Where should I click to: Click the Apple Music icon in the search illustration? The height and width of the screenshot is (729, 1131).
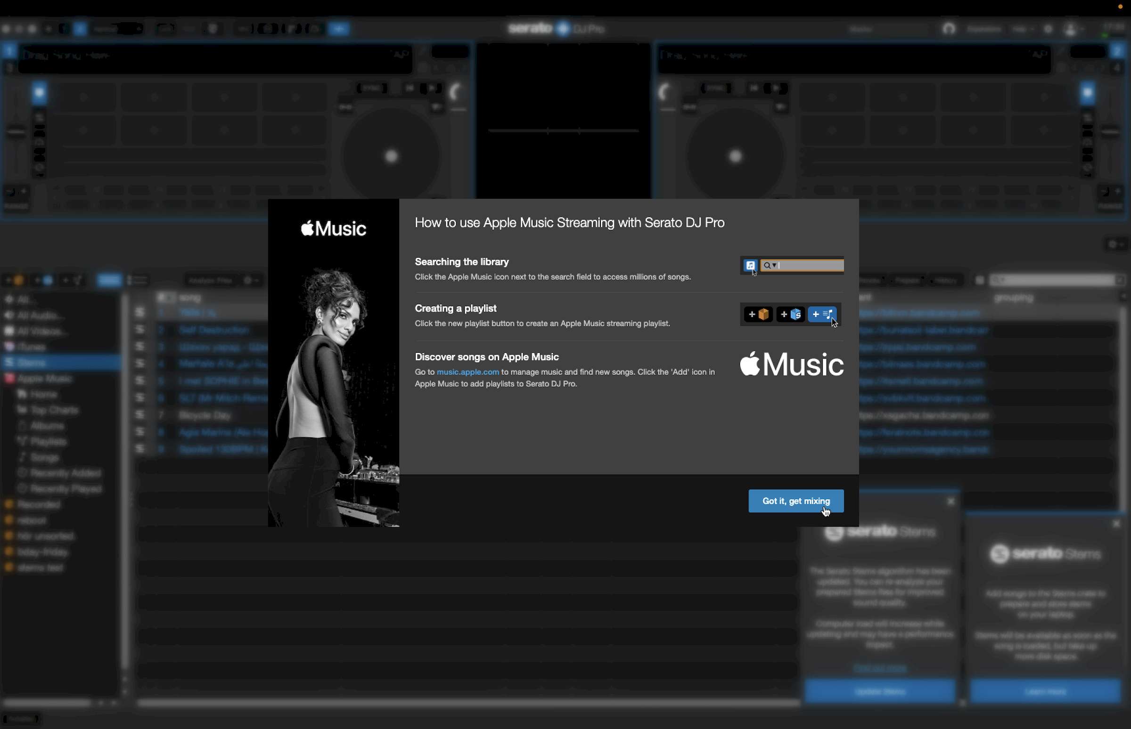(750, 266)
